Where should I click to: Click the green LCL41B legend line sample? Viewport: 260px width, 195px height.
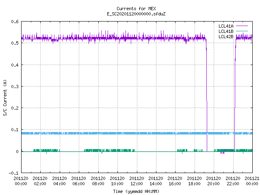pos(242,31)
